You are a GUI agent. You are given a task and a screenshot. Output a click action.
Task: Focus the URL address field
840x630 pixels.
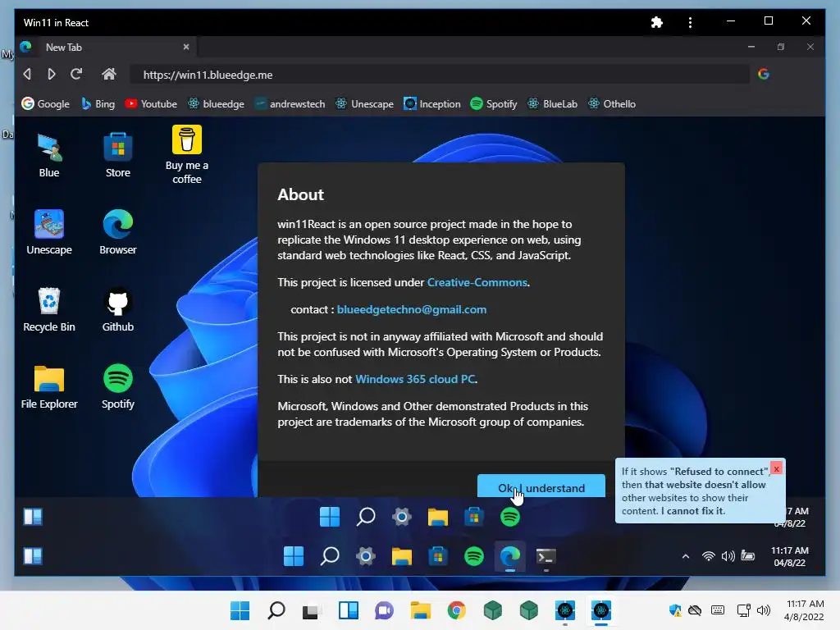(440, 75)
